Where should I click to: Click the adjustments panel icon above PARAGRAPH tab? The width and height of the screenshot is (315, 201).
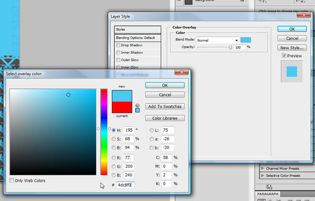(x=269, y=186)
